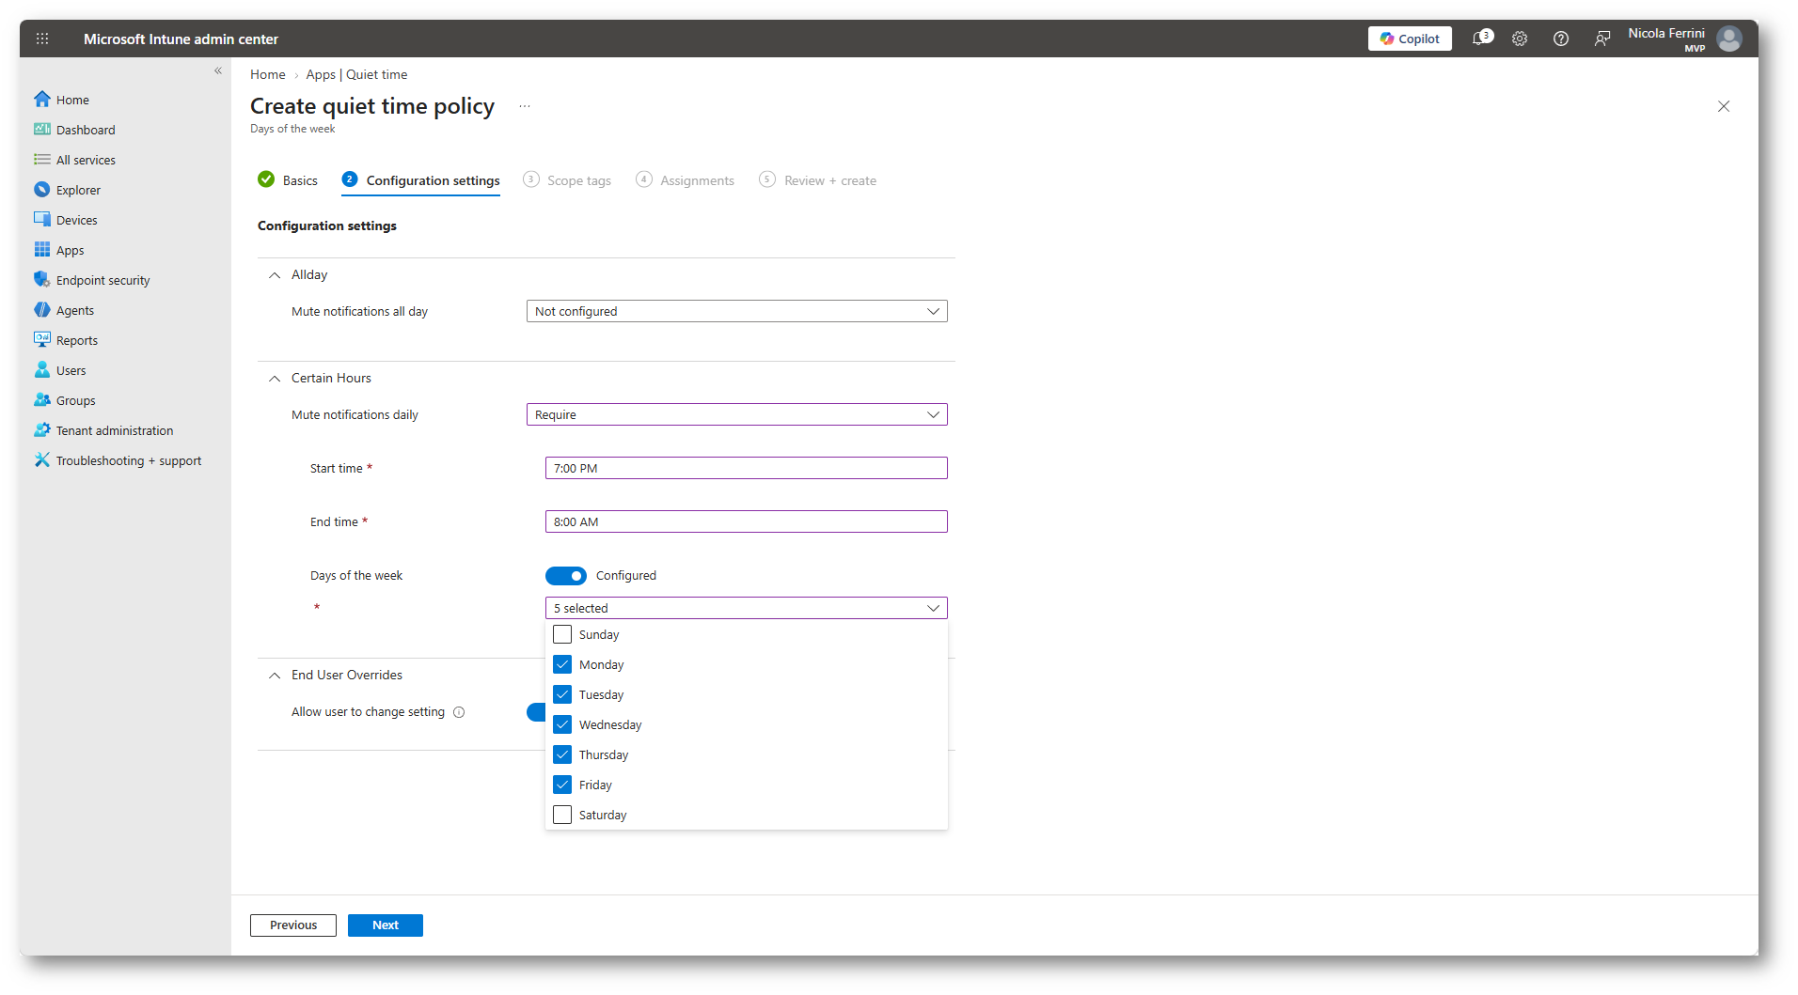
Task: Open Endpoint security in the sidebar menu
Action: (x=103, y=280)
